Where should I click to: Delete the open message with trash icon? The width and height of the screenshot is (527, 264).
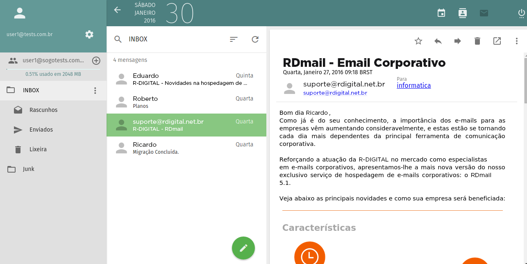click(x=477, y=41)
